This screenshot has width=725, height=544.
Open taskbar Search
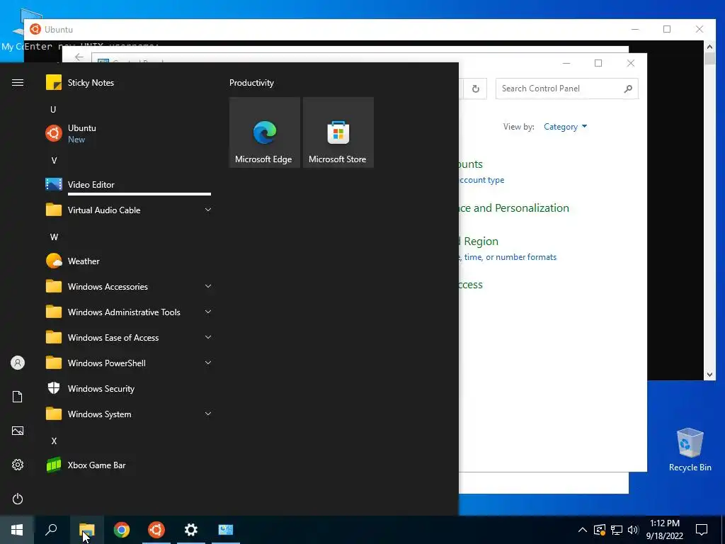51,530
